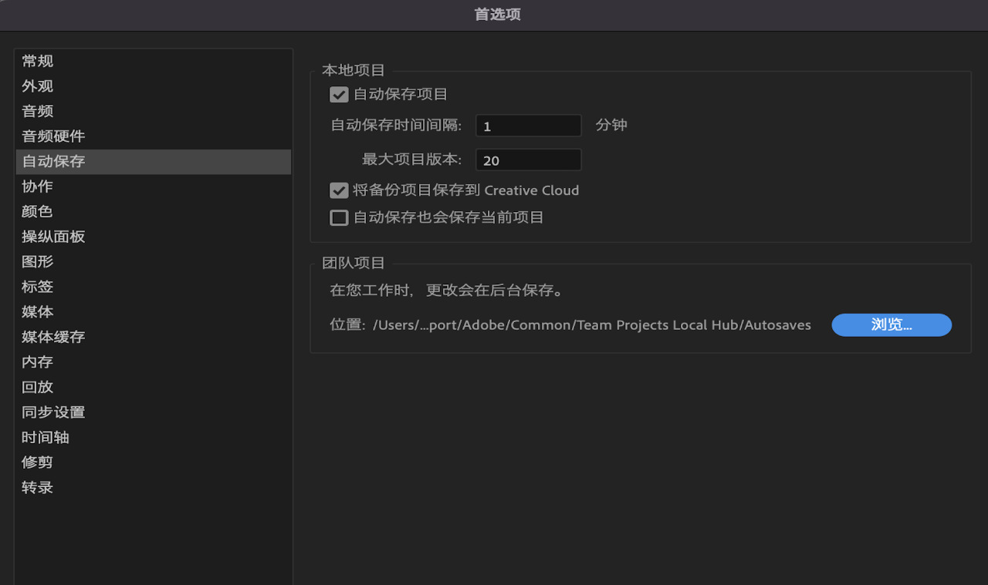Click the 团队项目 group heading
The image size is (988, 585).
click(354, 263)
